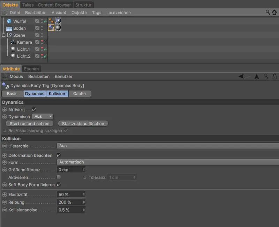Click the animation dot beside Elastizität
The width and height of the screenshot is (279, 227).
pos(5,195)
